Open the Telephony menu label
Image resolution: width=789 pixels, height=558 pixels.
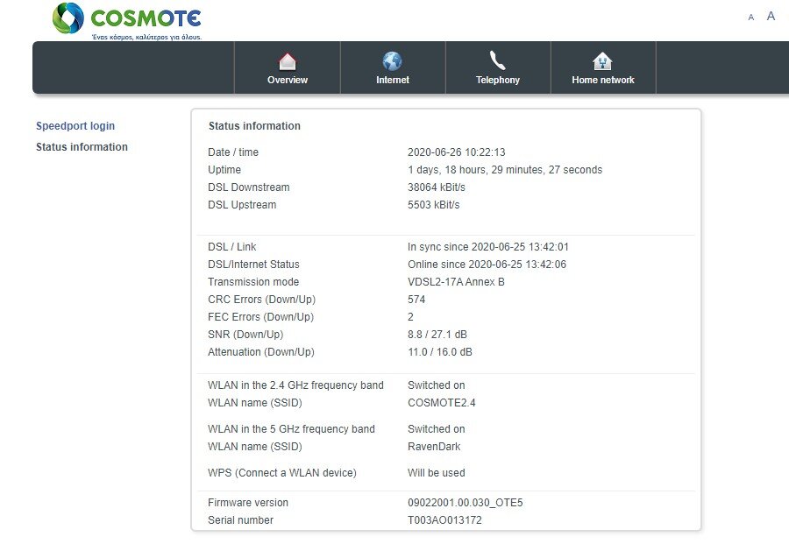tap(498, 80)
